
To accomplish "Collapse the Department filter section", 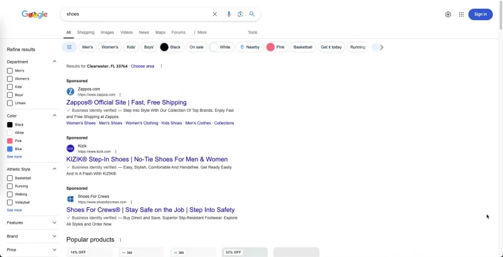I will [55, 62].
